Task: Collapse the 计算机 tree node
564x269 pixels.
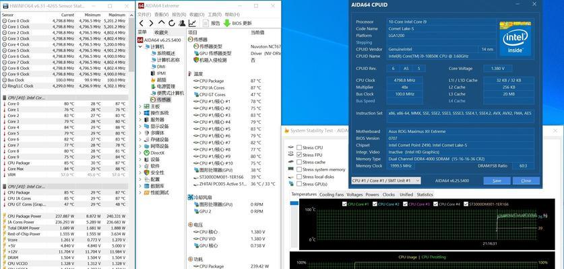Action: [141, 46]
